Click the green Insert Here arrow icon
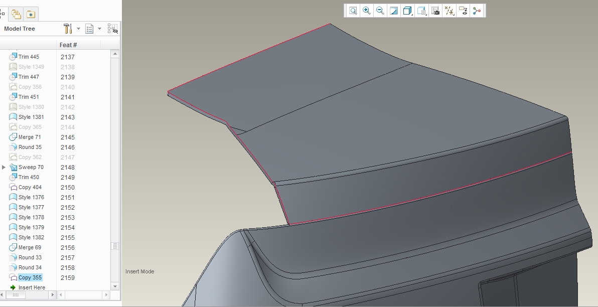This screenshot has height=307, width=598. click(x=13, y=287)
